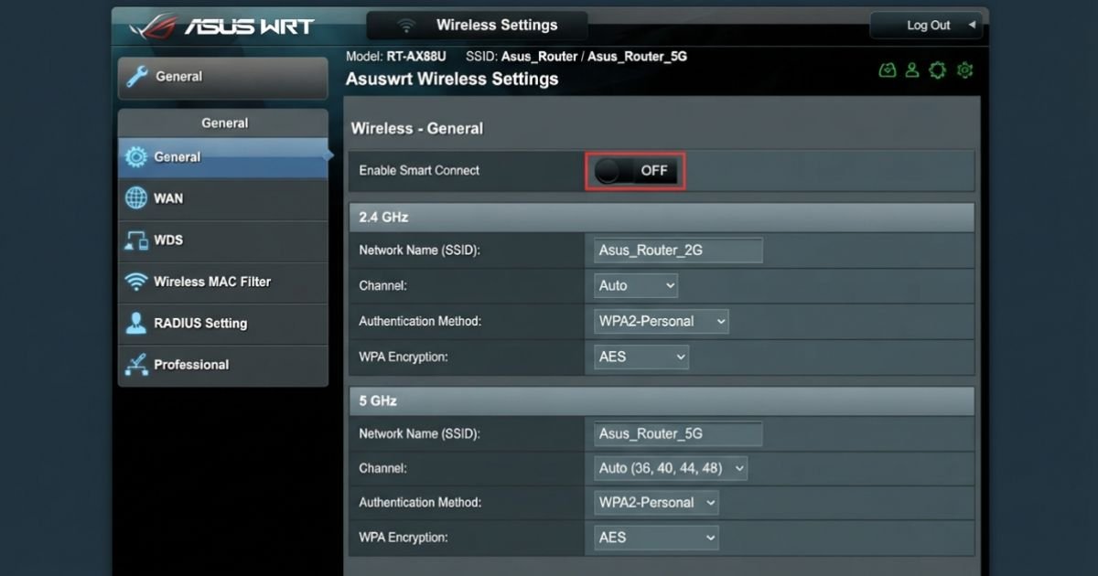The height and width of the screenshot is (576, 1098).
Task: Click the Log Out button
Action: click(x=926, y=26)
